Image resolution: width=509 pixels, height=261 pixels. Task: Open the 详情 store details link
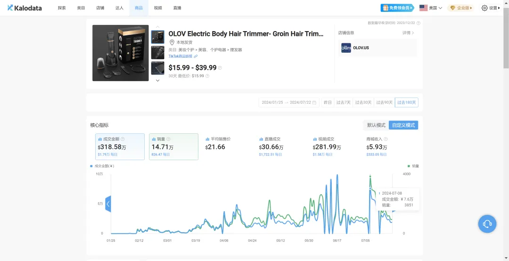408,33
